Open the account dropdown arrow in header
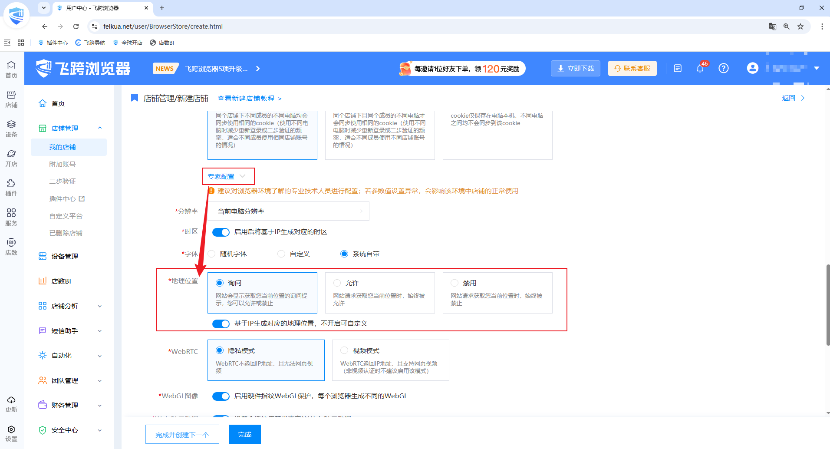The image size is (830, 449). click(817, 68)
